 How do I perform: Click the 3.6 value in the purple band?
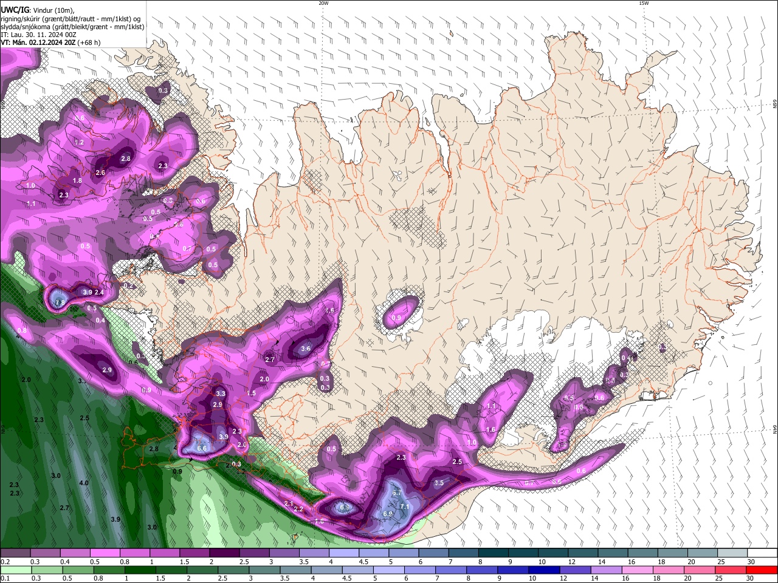306,349
